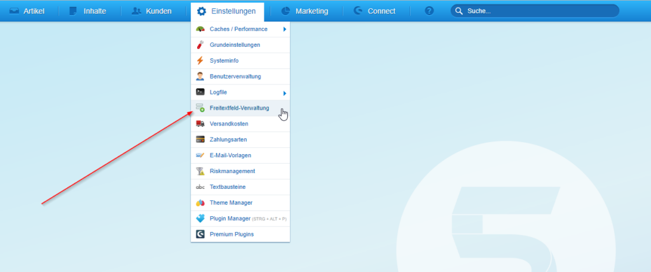The width and height of the screenshot is (651, 272).
Task: Click the Zahlungsarten credit card icon
Action: (200, 139)
